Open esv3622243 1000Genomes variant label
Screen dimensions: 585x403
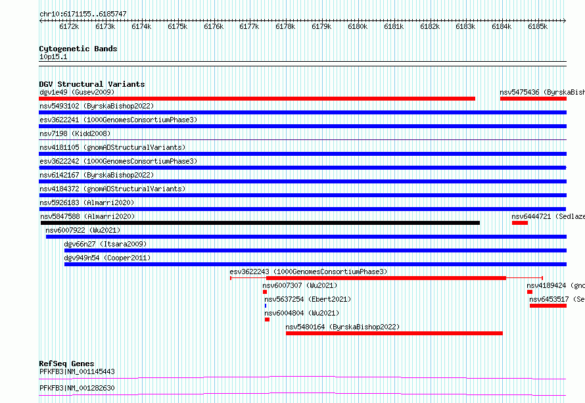(x=308, y=272)
